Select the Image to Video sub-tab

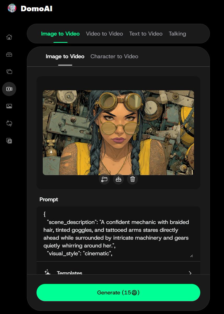[65, 57]
